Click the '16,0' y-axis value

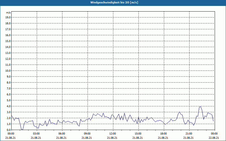coord(8,35)
